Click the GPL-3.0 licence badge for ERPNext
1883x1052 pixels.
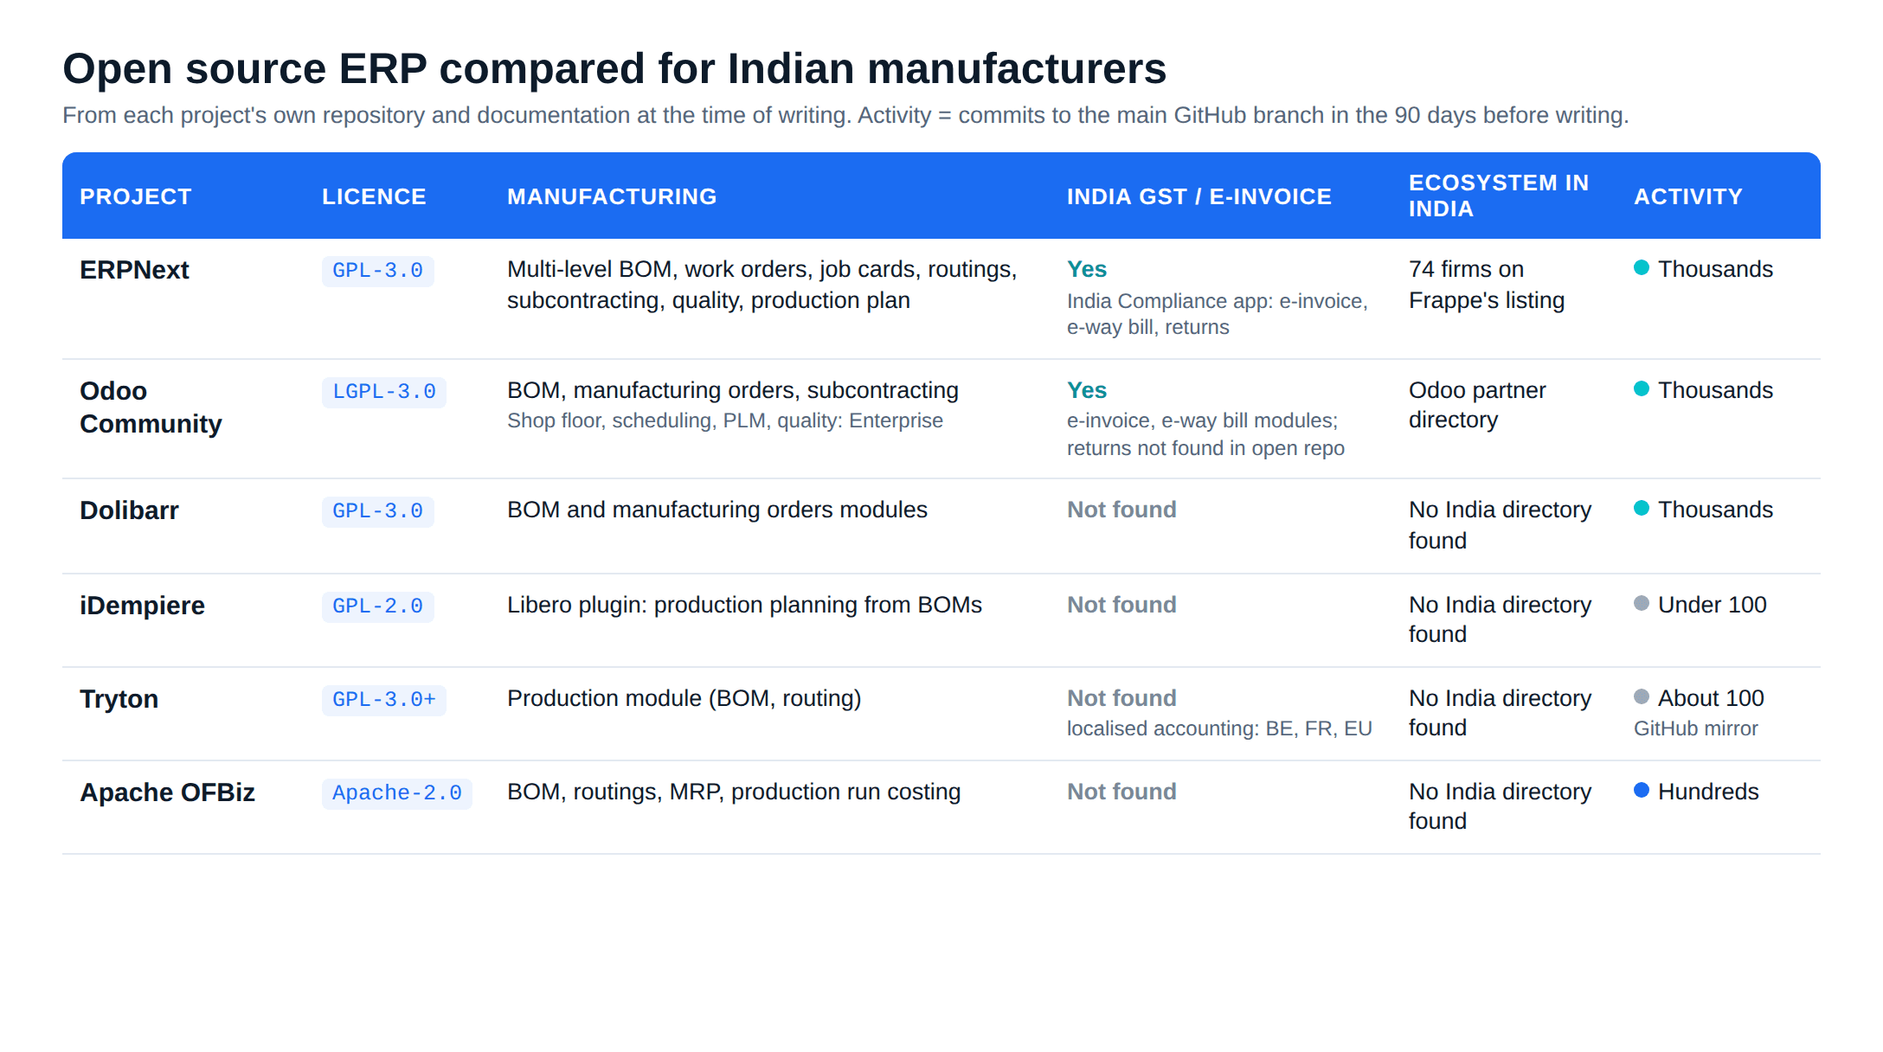point(378,271)
